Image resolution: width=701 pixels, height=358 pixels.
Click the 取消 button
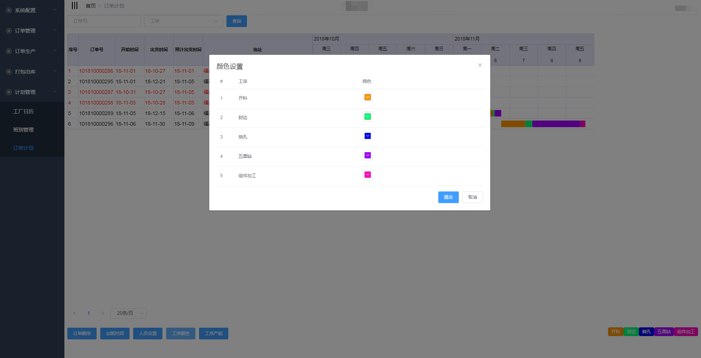pyautogui.click(x=472, y=197)
